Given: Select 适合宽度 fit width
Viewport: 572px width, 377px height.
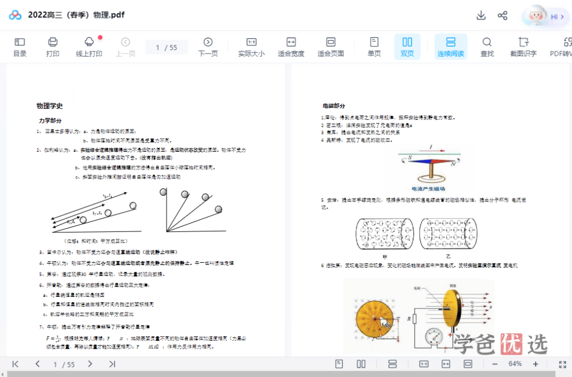Looking at the screenshot, I should [x=290, y=47].
